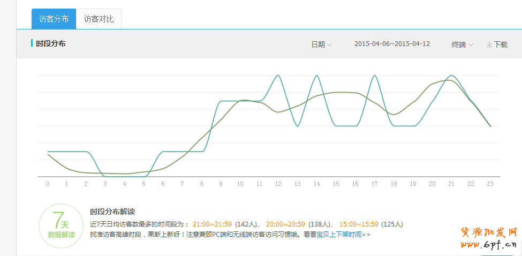Open the 宝贝上下架时间 link
Image resolution: width=522 pixels, height=256 pixels.
point(338,235)
